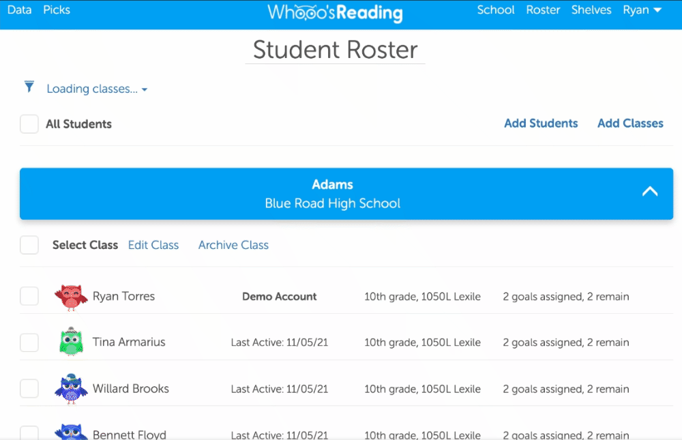682x440 pixels.
Task: Click Tina Armarius's green owl avatar
Action: 72,342
